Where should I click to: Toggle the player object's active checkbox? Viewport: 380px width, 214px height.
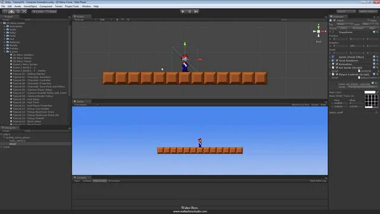click(334, 20)
